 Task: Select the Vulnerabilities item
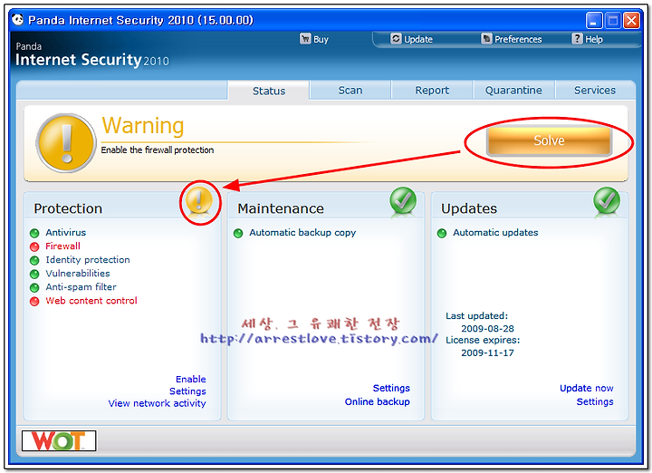pyautogui.click(x=78, y=274)
